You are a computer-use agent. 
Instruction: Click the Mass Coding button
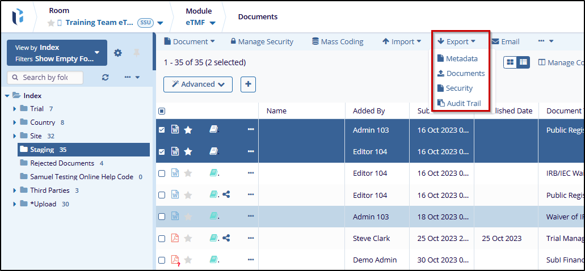pyautogui.click(x=338, y=41)
